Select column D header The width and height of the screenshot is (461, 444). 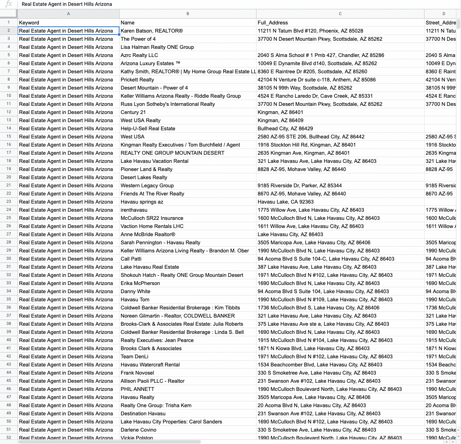click(x=440, y=14)
